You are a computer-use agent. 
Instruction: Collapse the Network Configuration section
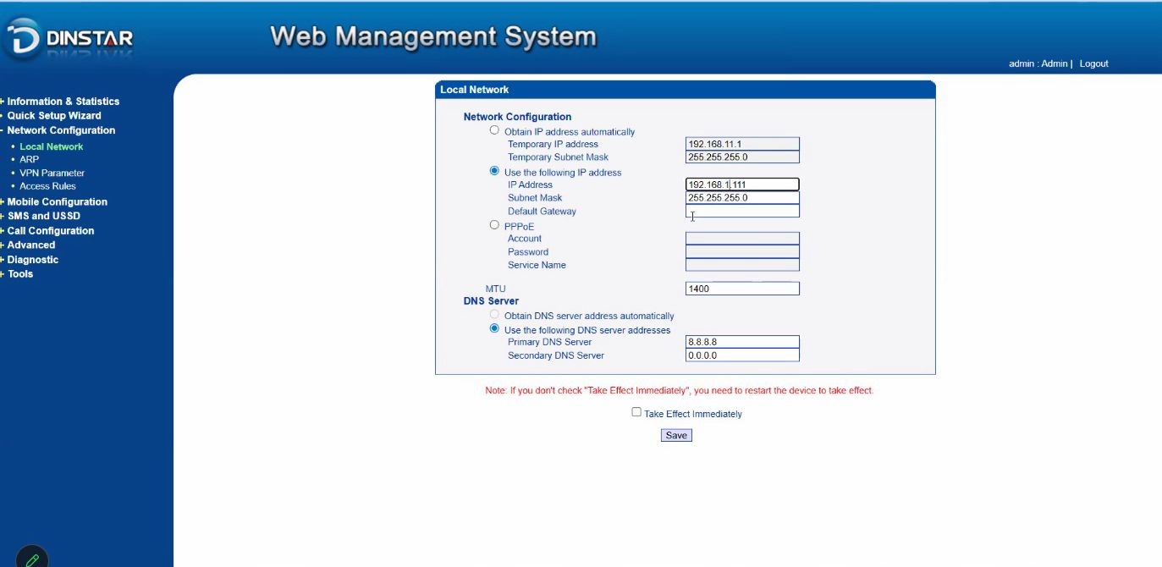tap(61, 130)
